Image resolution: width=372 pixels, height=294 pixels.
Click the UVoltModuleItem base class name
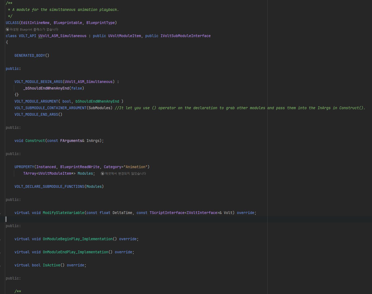coord(125,36)
